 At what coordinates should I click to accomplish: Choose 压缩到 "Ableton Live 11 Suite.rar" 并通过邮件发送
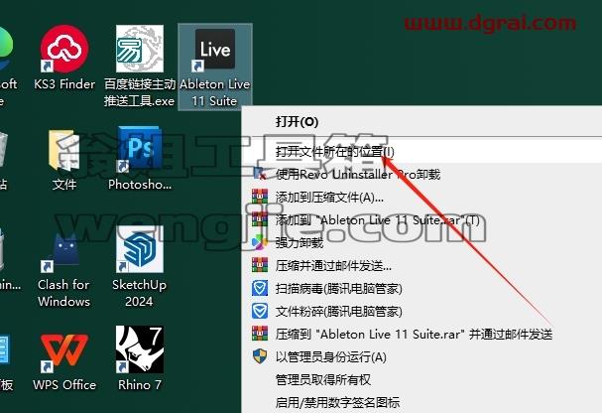421,335
